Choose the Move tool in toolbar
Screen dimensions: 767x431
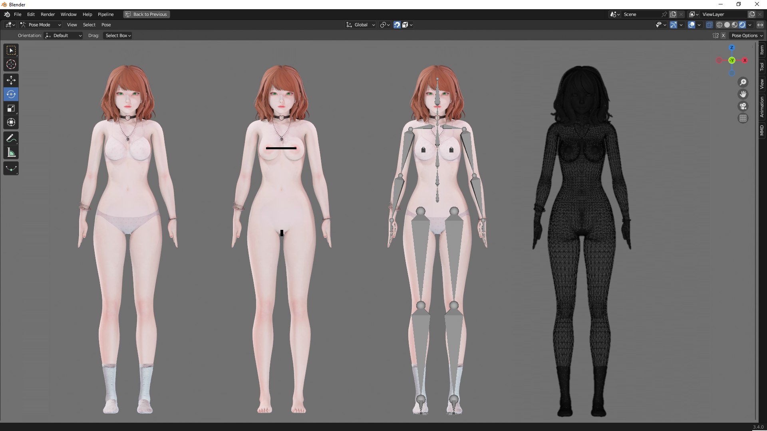[11, 81]
